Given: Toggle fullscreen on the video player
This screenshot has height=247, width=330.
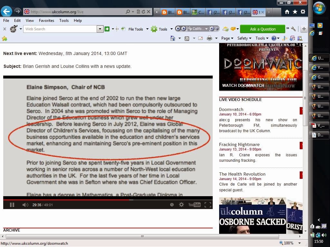Looking at the screenshot, I should point(208,205).
